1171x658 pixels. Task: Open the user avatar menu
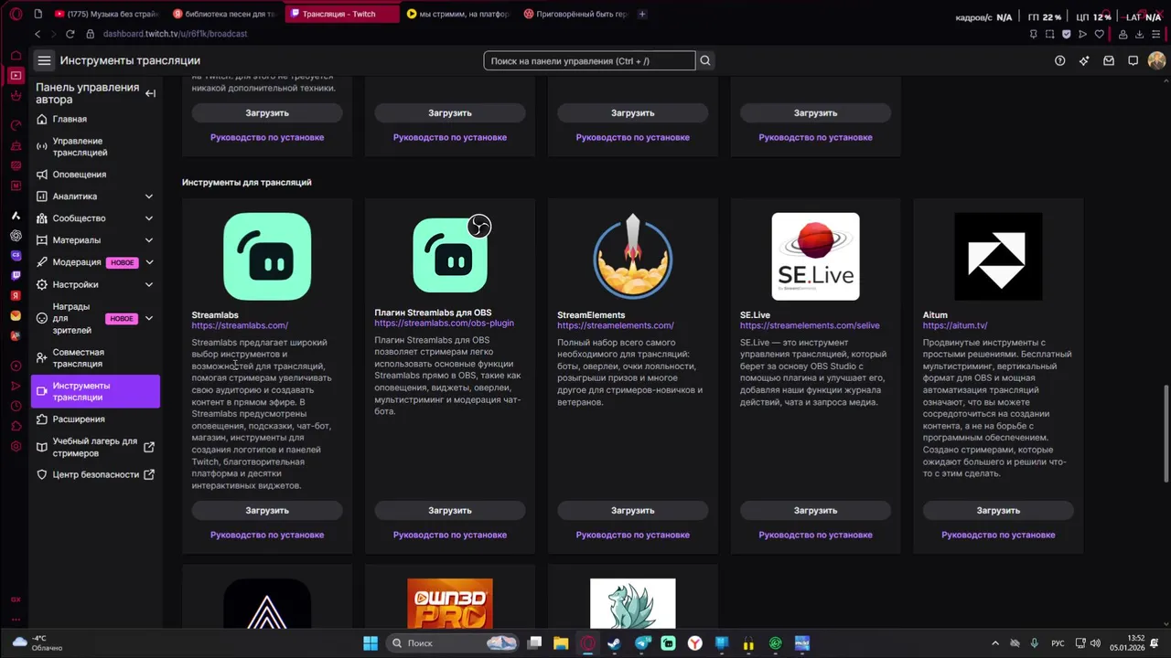click(x=1156, y=60)
